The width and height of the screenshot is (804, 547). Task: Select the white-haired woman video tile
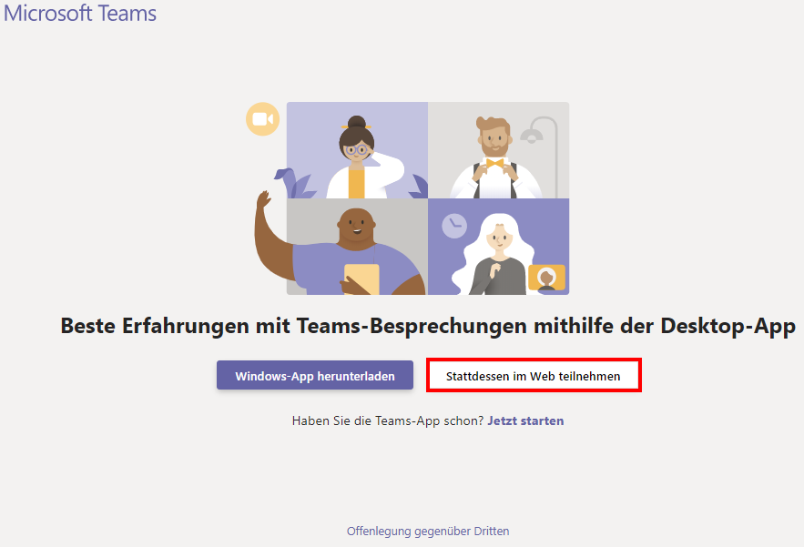498,247
